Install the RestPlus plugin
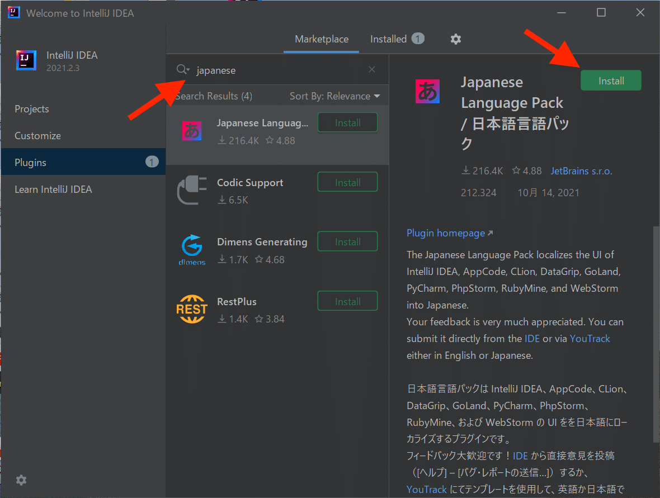Image resolution: width=660 pixels, height=498 pixels. tap(347, 301)
